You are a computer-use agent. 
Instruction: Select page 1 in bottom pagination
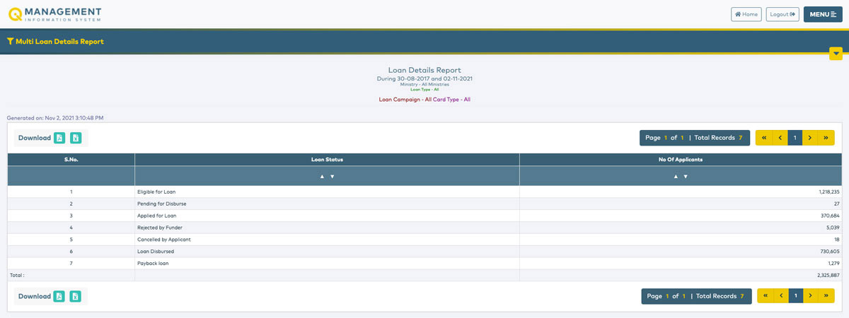[796, 296]
